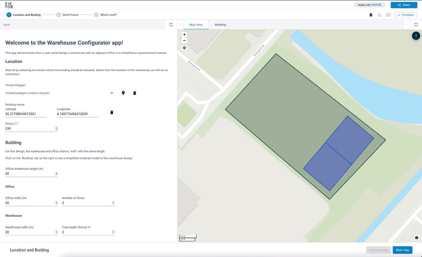Adjust the Rotate degrees stepper

[x=56, y=129]
